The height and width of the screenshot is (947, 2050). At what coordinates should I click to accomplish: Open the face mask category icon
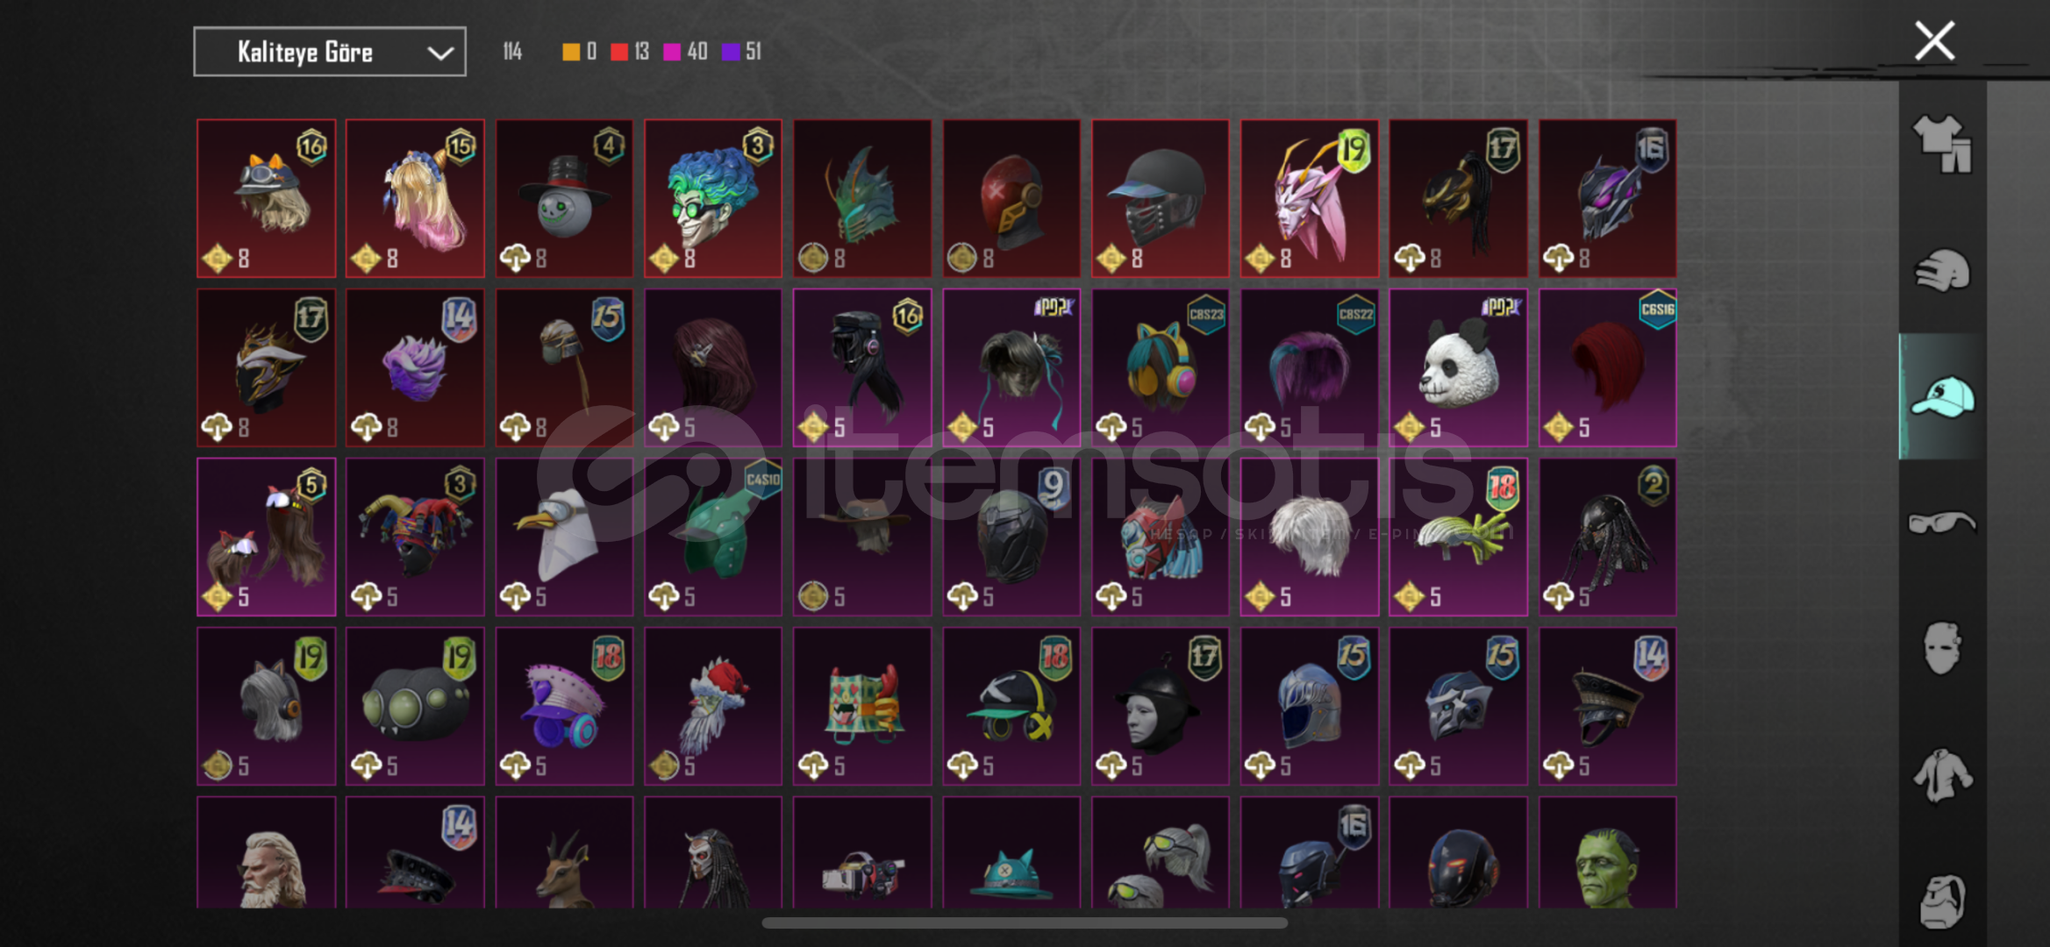(x=1942, y=648)
